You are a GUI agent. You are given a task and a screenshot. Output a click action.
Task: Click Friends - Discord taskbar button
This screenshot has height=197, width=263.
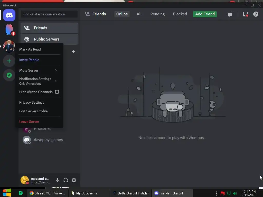172,193
